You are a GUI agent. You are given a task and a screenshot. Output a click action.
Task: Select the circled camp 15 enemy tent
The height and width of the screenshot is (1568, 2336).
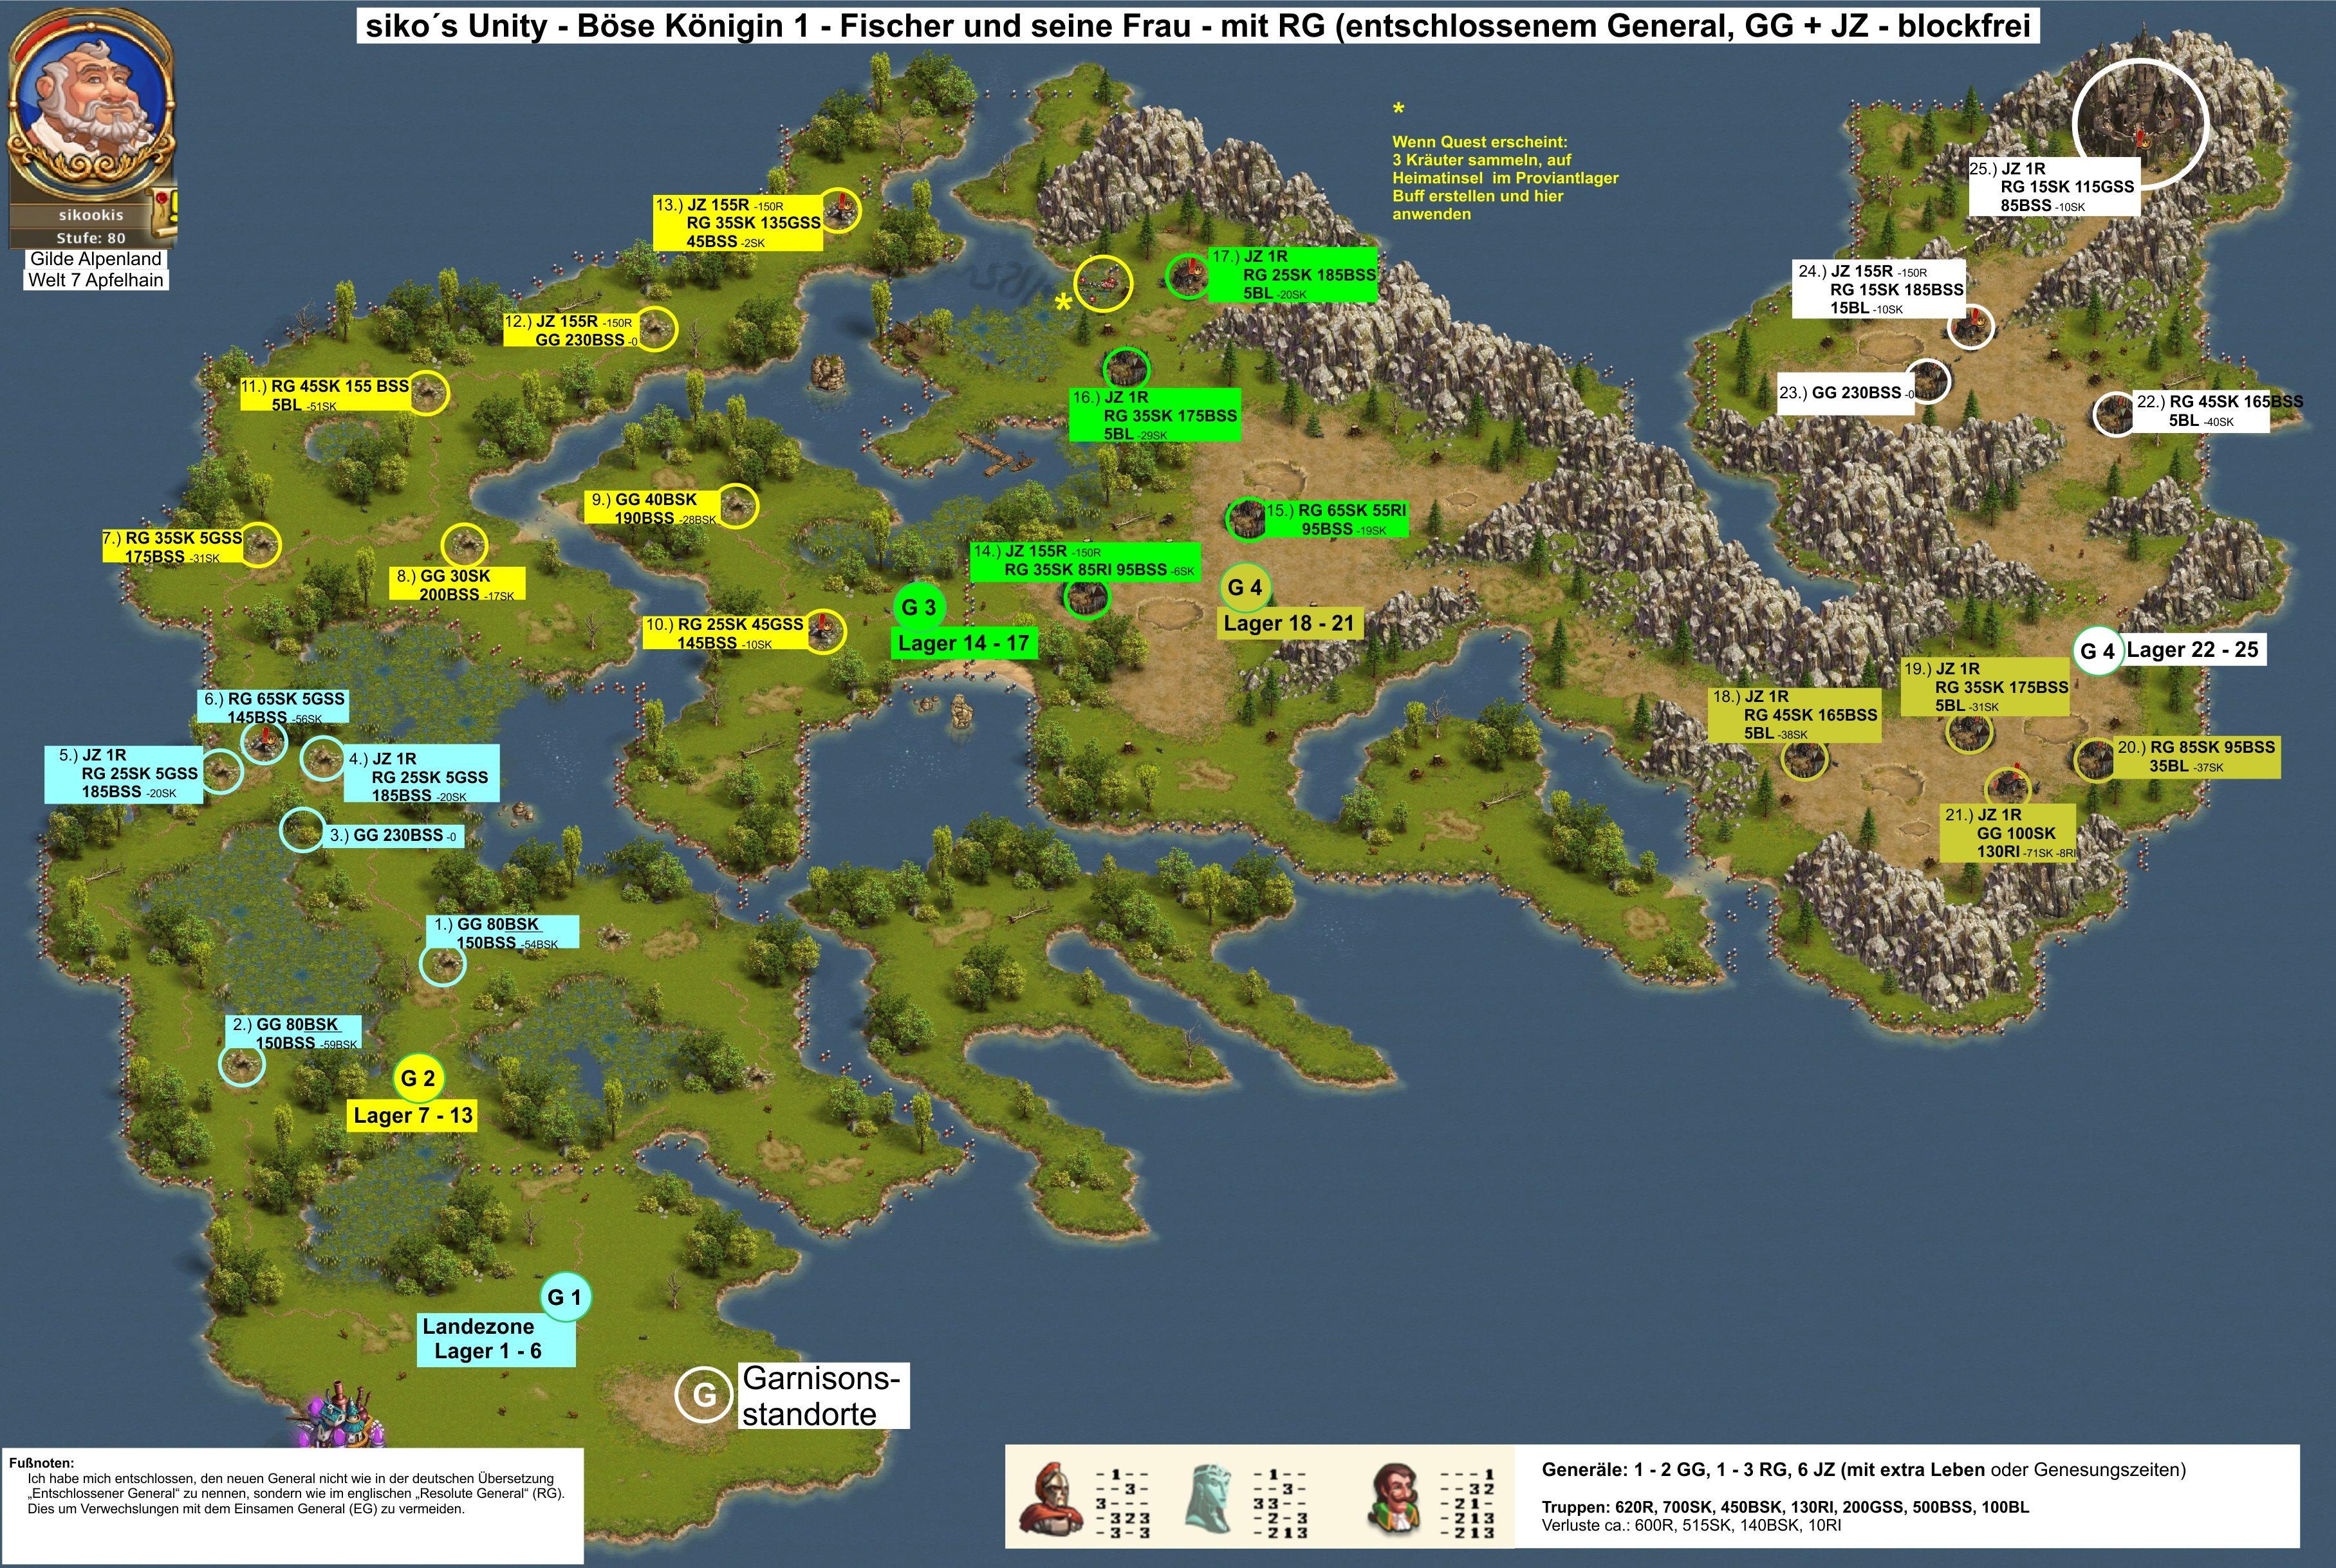1247,518
